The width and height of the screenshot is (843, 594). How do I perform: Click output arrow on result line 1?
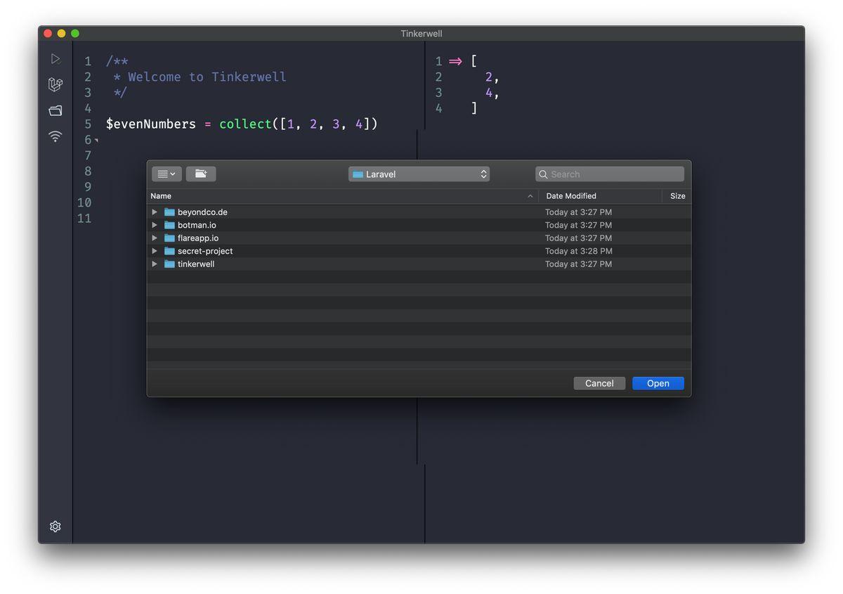(x=455, y=61)
